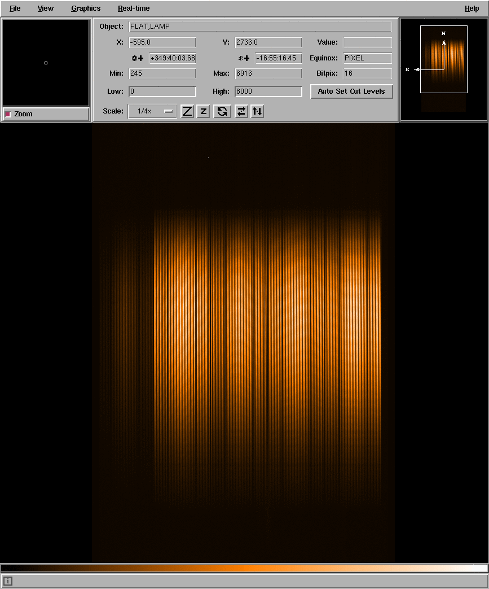Click the High cut level field

click(x=268, y=91)
